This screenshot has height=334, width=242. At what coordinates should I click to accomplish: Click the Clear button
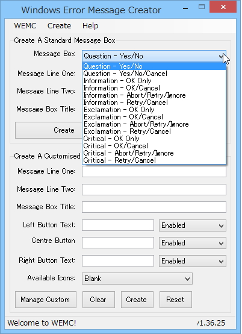coord(99,300)
